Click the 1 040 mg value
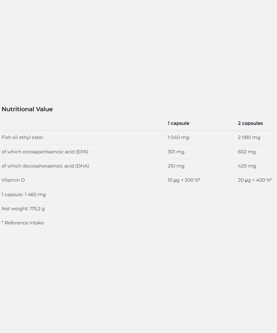This screenshot has width=277, height=333. pos(178,138)
